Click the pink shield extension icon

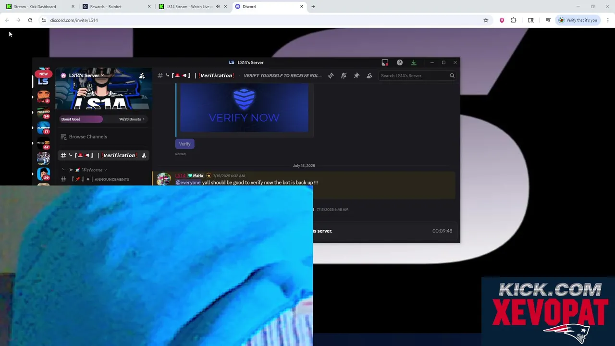click(502, 20)
